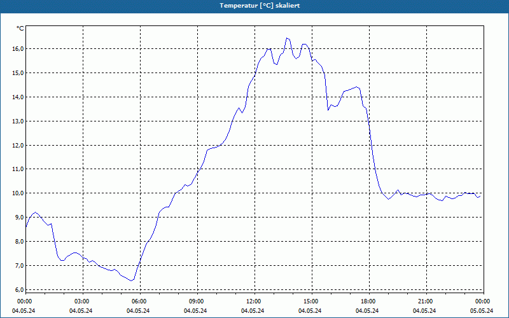The image size is (509, 318).
Task: Select the "10,0" y-axis value
Action: (x=18, y=193)
